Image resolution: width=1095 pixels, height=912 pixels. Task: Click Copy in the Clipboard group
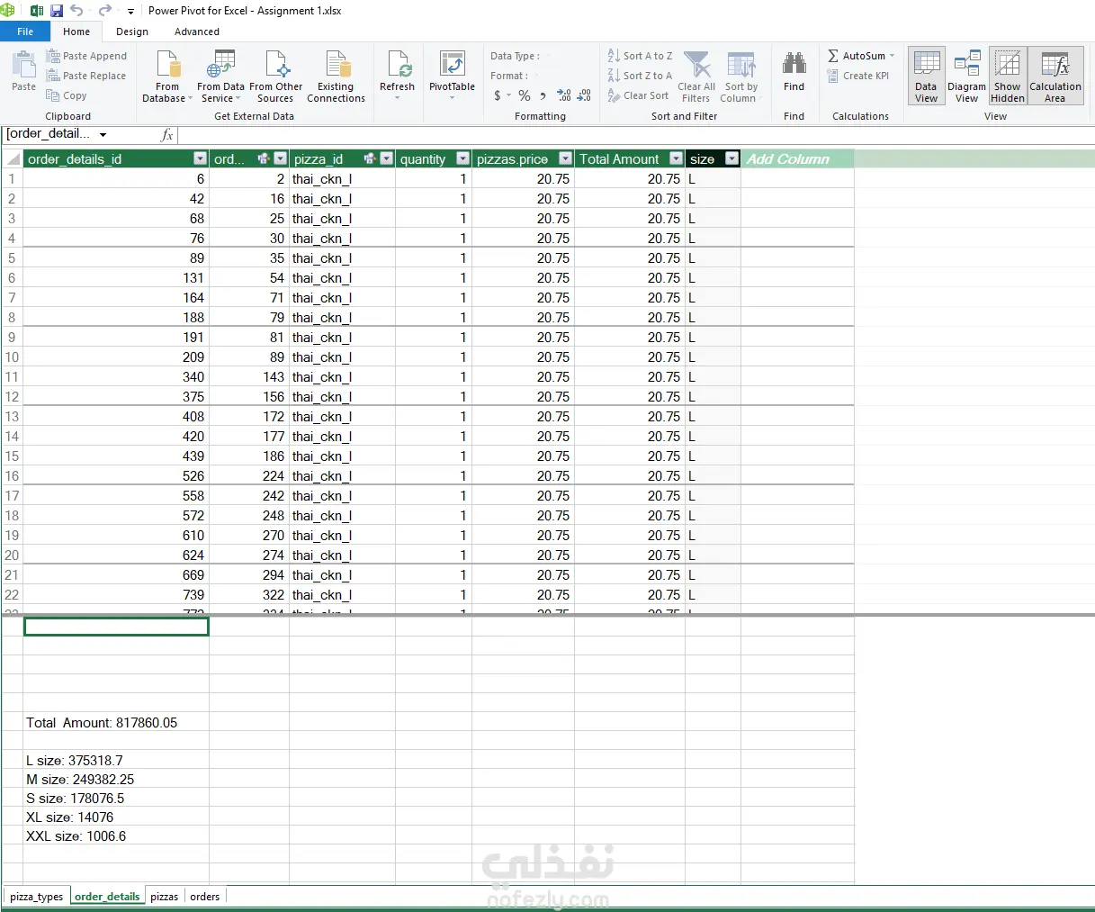pyautogui.click(x=67, y=95)
